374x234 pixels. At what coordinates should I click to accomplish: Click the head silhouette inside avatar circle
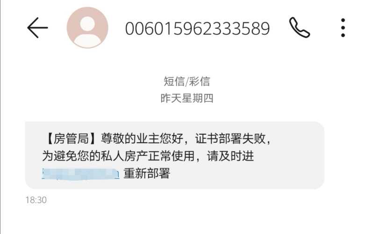[87, 24]
